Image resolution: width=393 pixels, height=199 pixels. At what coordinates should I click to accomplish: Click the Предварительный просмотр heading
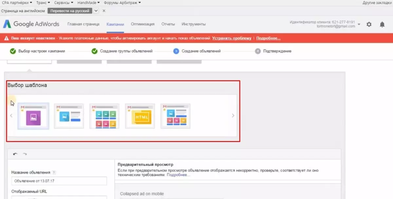tap(145, 164)
